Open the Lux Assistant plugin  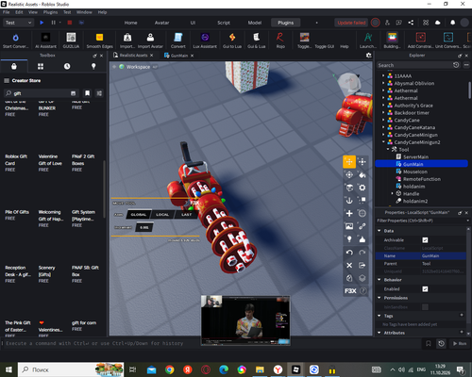[x=205, y=38]
